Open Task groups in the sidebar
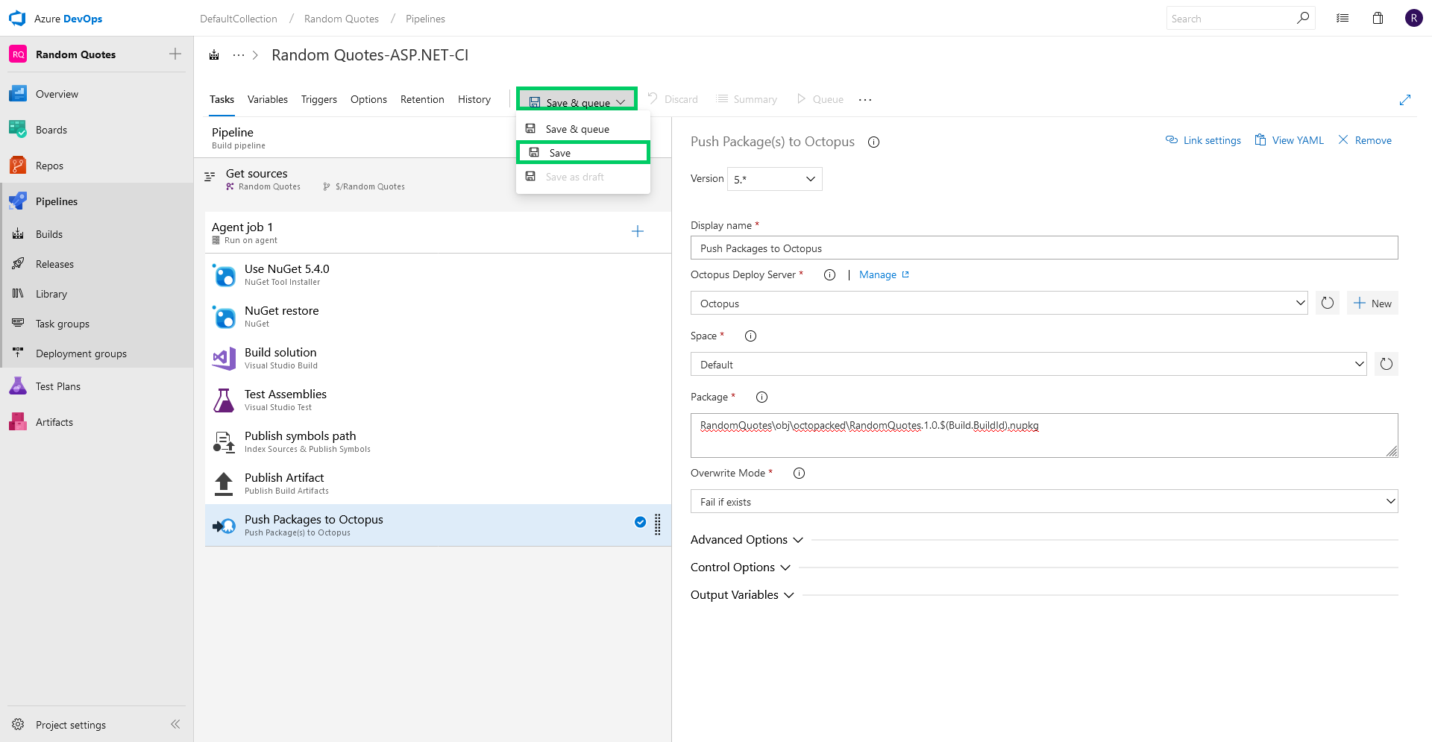This screenshot has width=1432, height=742. pyautogui.click(x=63, y=324)
